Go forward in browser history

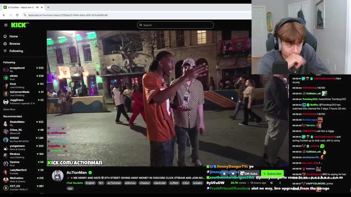click(x=11, y=15)
